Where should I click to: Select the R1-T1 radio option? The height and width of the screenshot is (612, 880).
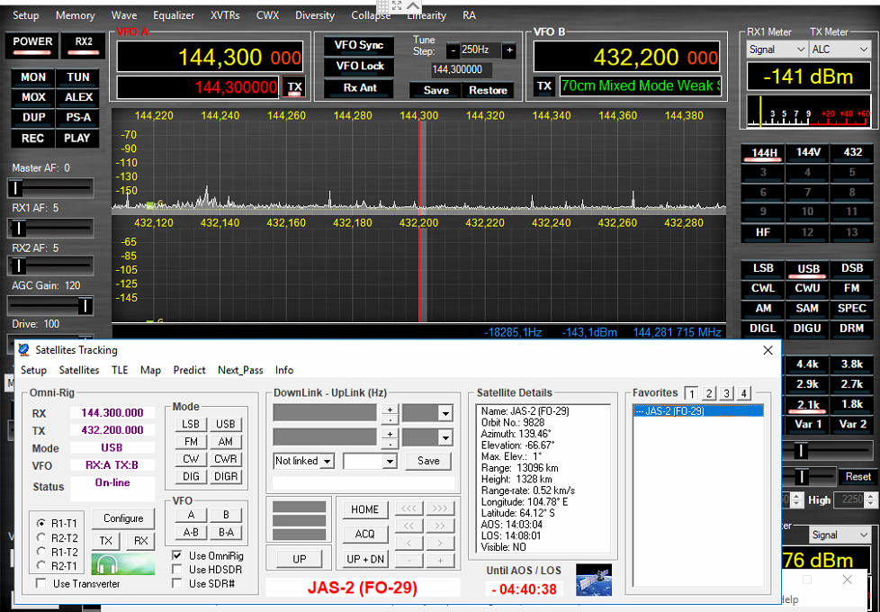pyautogui.click(x=41, y=523)
